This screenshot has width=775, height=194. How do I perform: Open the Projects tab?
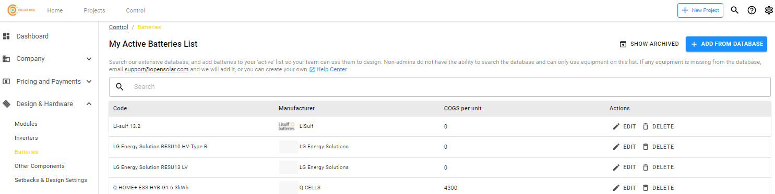(x=94, y=10)
